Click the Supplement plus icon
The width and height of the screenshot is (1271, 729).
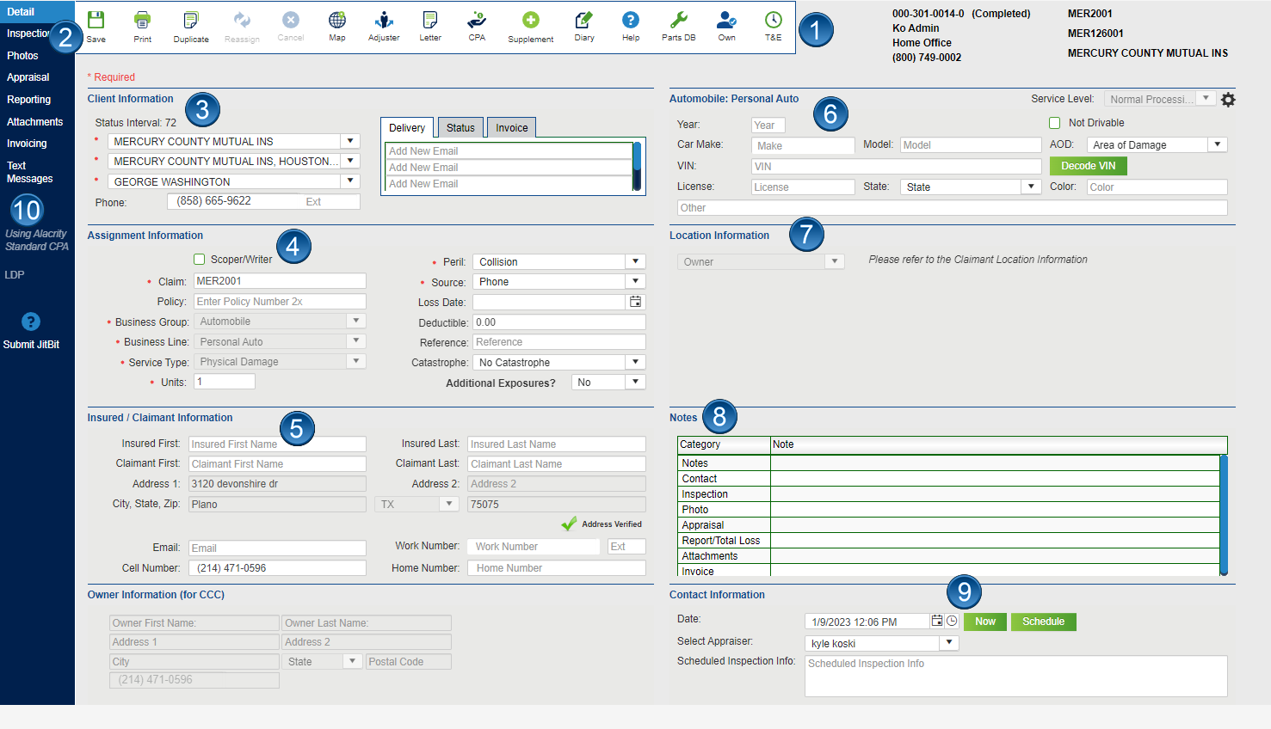[x=530, y=21]
